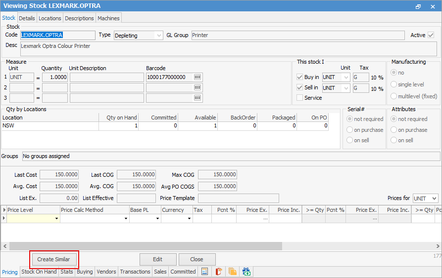Switch to the Details tab
The height and width of the screenshot is (278, 442).
tap(27, 18)
